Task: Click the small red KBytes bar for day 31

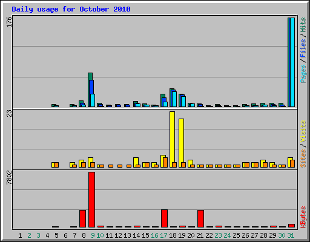Action: pyautogui.click(x=291, y=226)
